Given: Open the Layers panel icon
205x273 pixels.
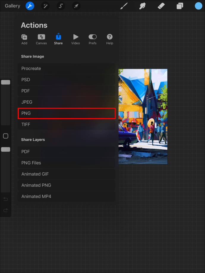Looking at the screenshot, I should (x=180, y=6).
